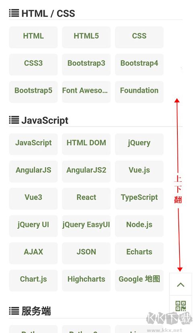193x333 pixels.
Task: Open the Foundation tutorial
Action: (139, 92)
